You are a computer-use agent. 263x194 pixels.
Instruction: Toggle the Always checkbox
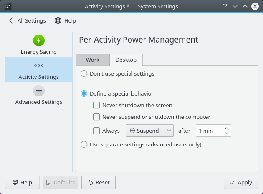click(x=96, y=131)
